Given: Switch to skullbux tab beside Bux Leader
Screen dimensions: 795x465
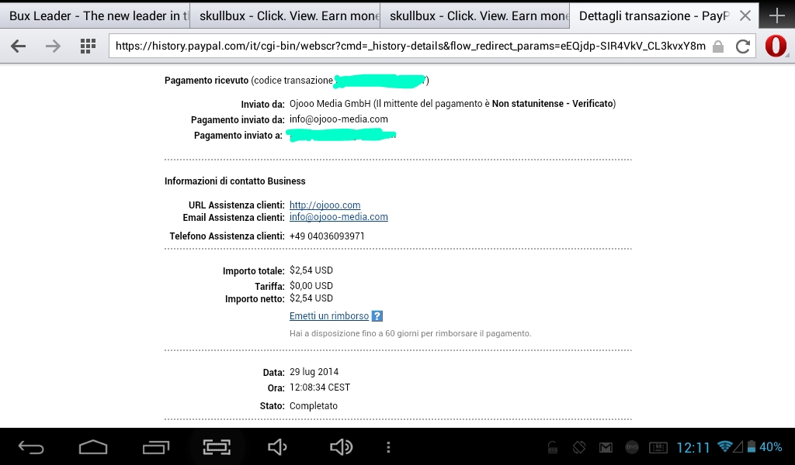Looking at the screenshot, I should (285, 15).
